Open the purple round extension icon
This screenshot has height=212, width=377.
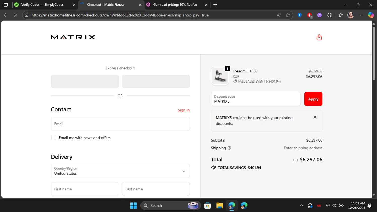click(x=319, y=15)
